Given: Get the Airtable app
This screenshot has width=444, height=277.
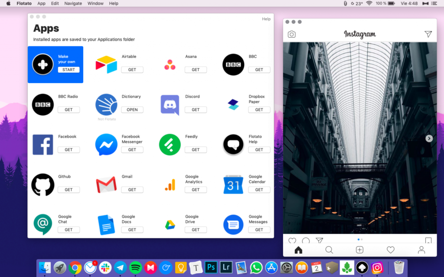Looking at the screenshot, I should pos(132,70).
